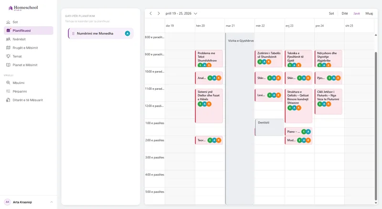Image resolution: width=382 pixels, height=209 pixels.
Task: Switch to Javë view
Action: coord(356,13)
